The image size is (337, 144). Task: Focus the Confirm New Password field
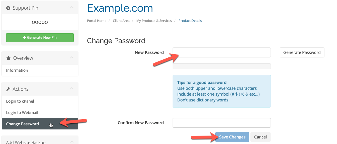click(221, 123)
